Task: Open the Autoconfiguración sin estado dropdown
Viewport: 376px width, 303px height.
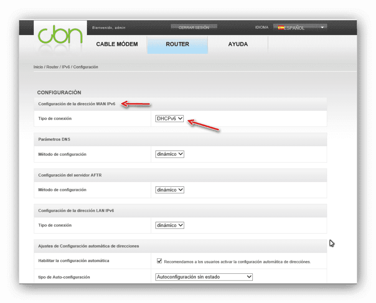Action: coord(204,277)
